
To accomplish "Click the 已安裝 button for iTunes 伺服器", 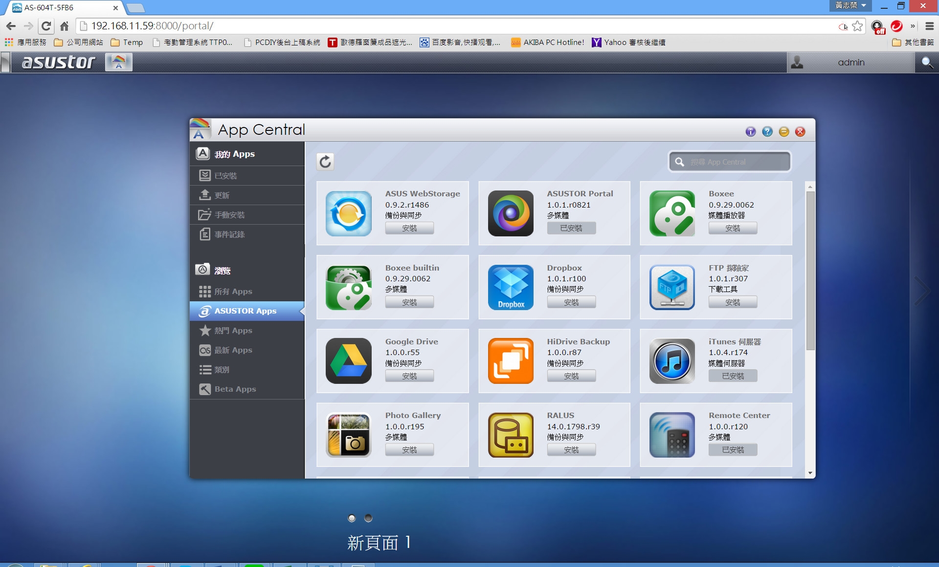I will [x=733, y=376].
